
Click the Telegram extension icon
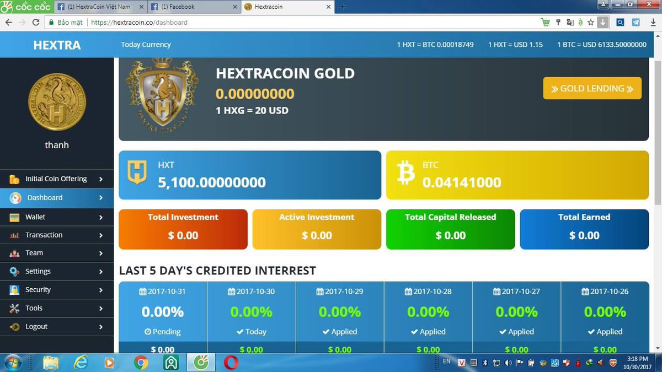pos(636,23)
